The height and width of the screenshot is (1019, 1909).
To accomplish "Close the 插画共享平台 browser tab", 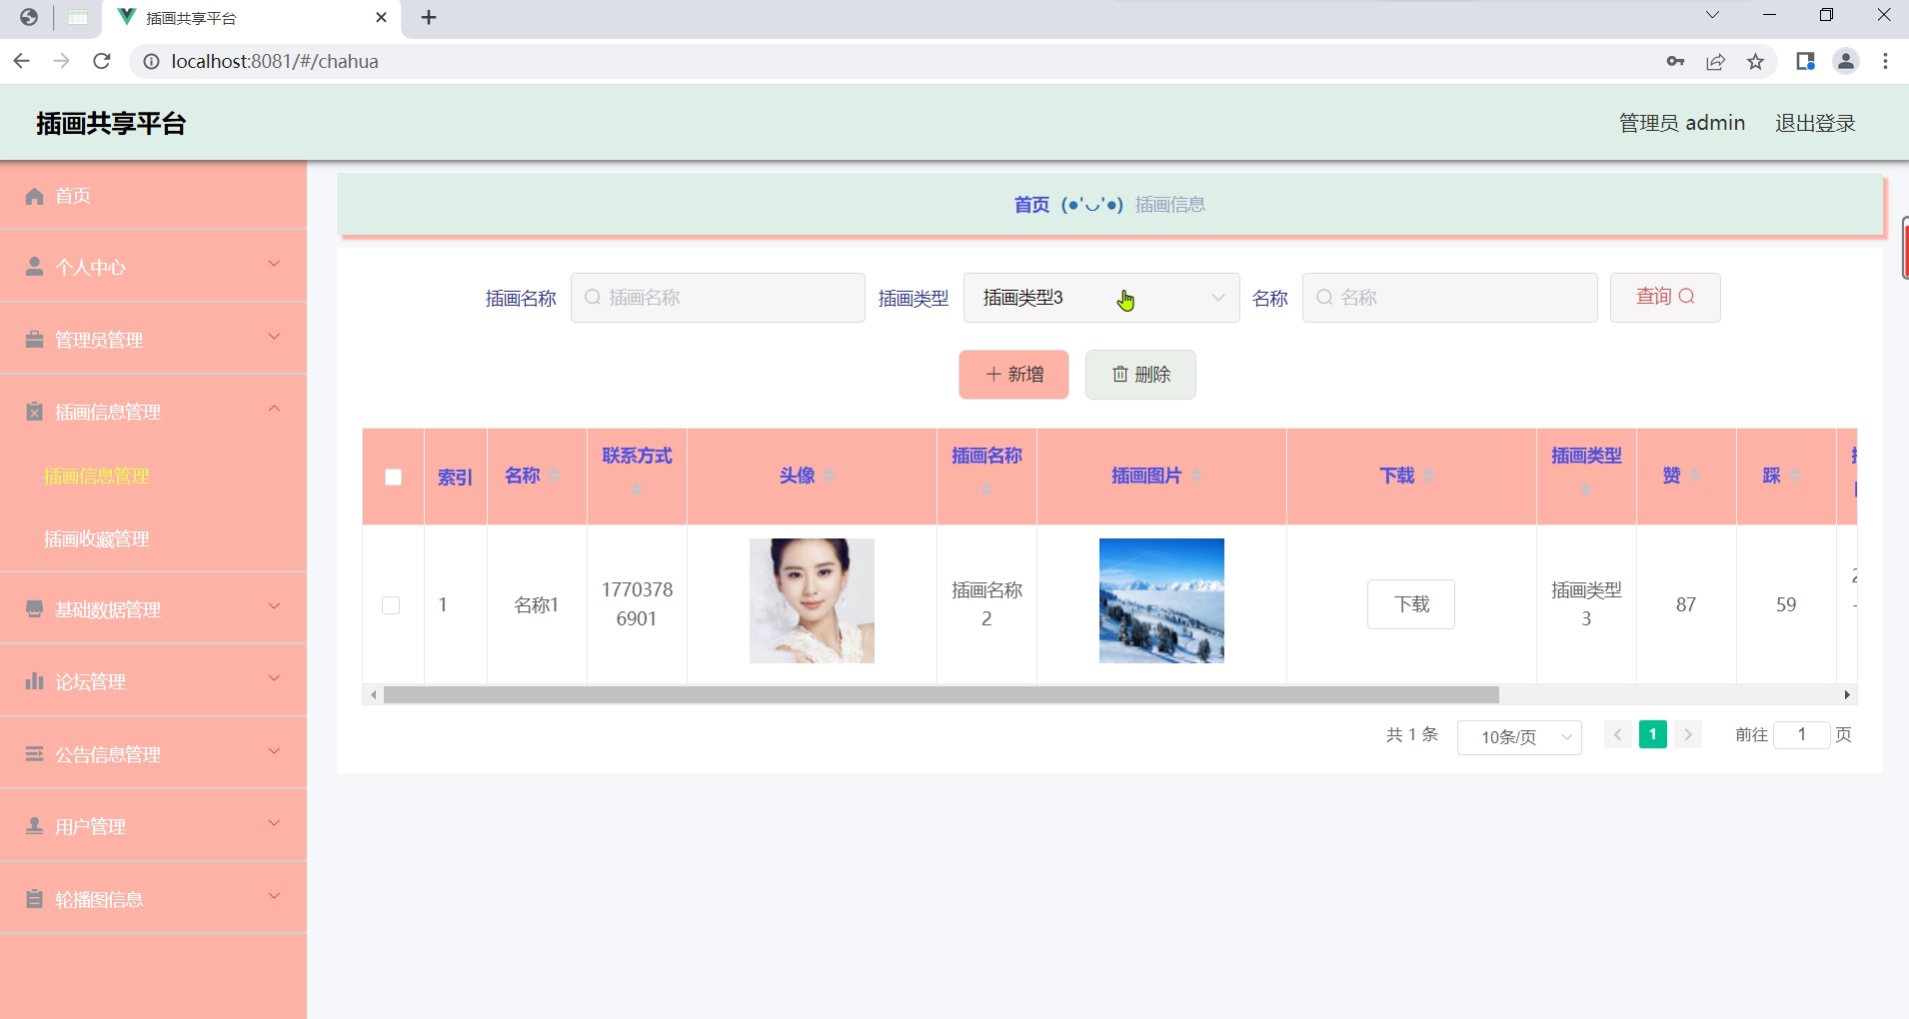I will click(x=381, y=17).
